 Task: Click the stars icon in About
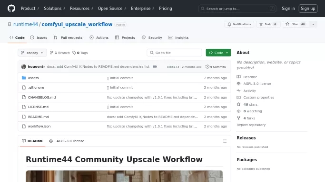point(239,104)
